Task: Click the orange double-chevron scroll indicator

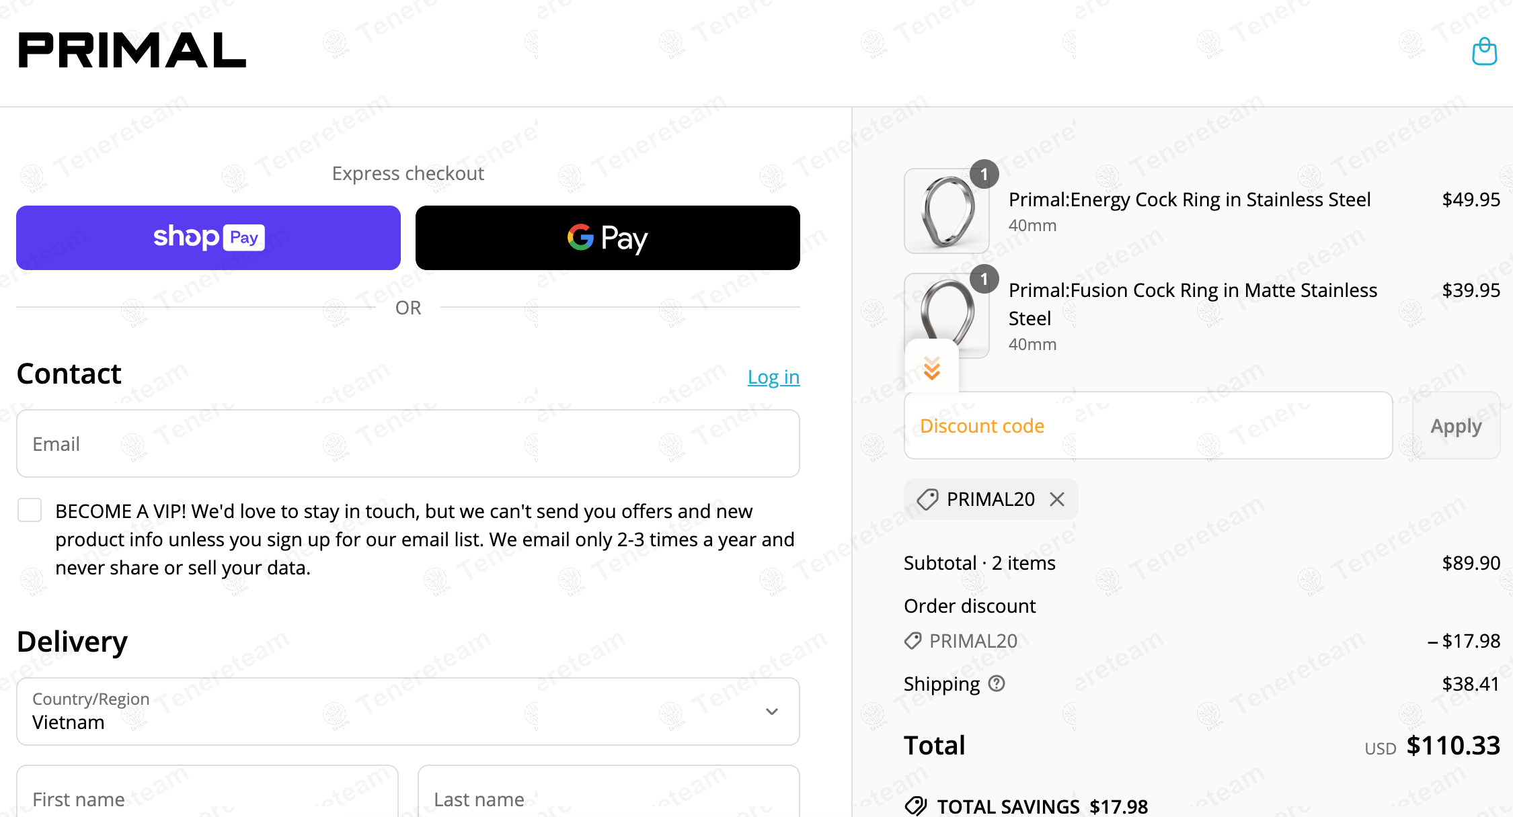Action: (932, 368)
